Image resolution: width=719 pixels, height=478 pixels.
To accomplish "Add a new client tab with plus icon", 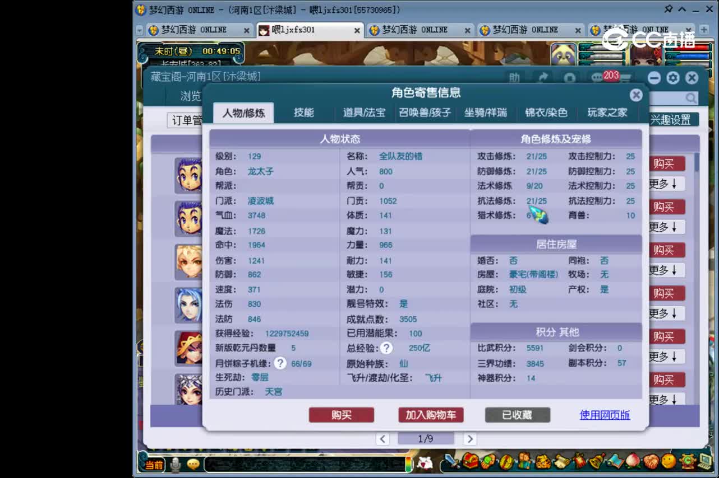I will (x=704, y=30).
